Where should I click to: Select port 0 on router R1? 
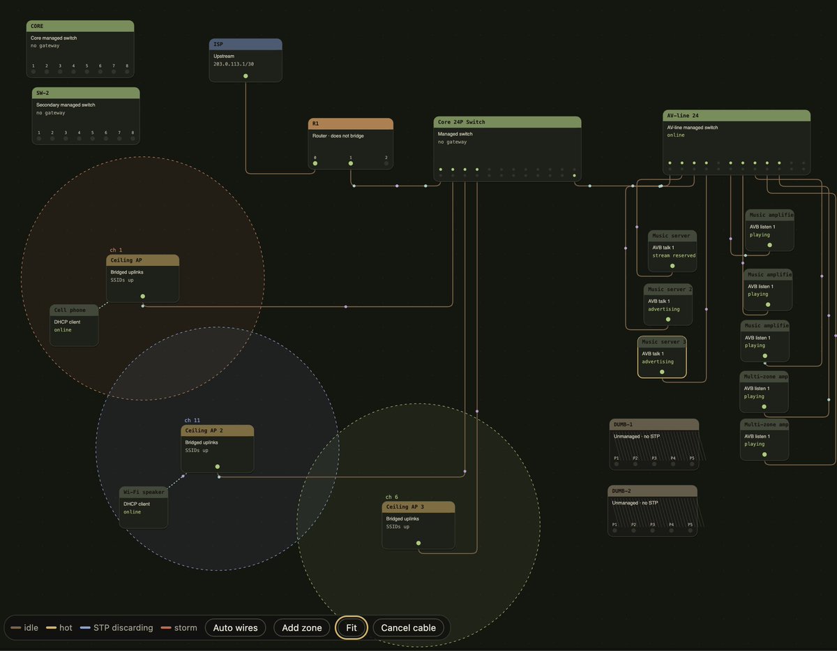(x=315, y=163)
